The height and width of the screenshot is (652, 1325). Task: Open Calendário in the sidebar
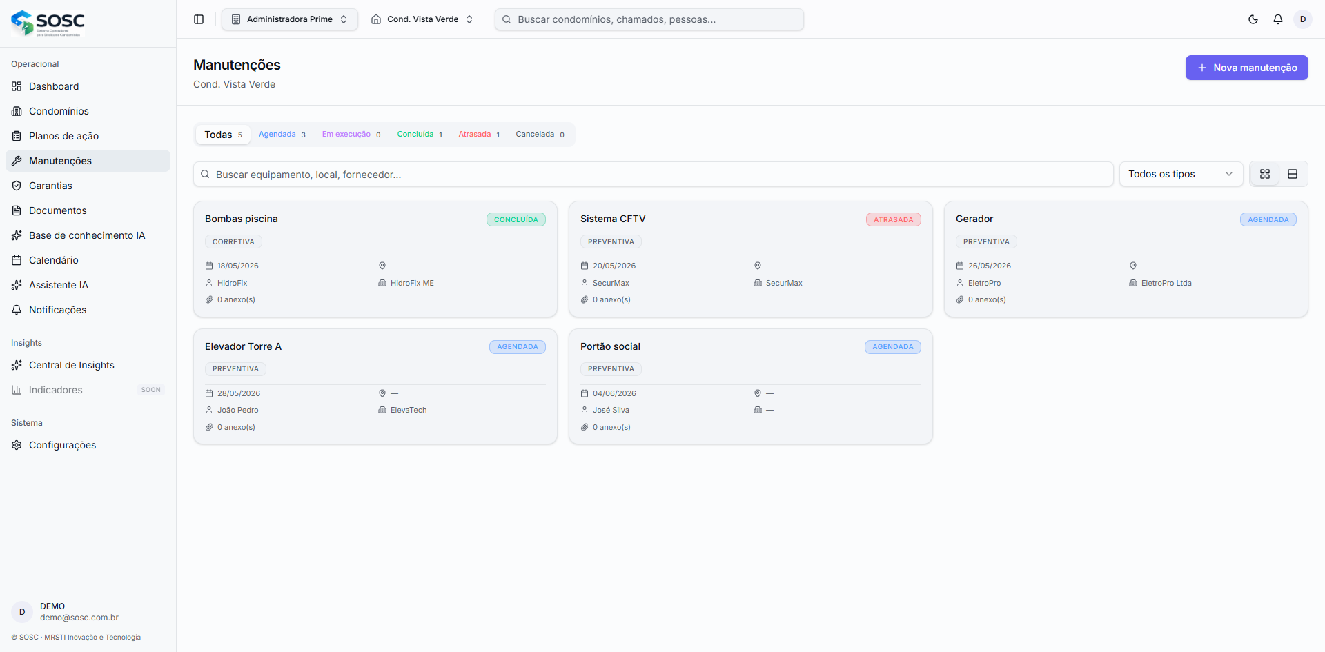88,260
